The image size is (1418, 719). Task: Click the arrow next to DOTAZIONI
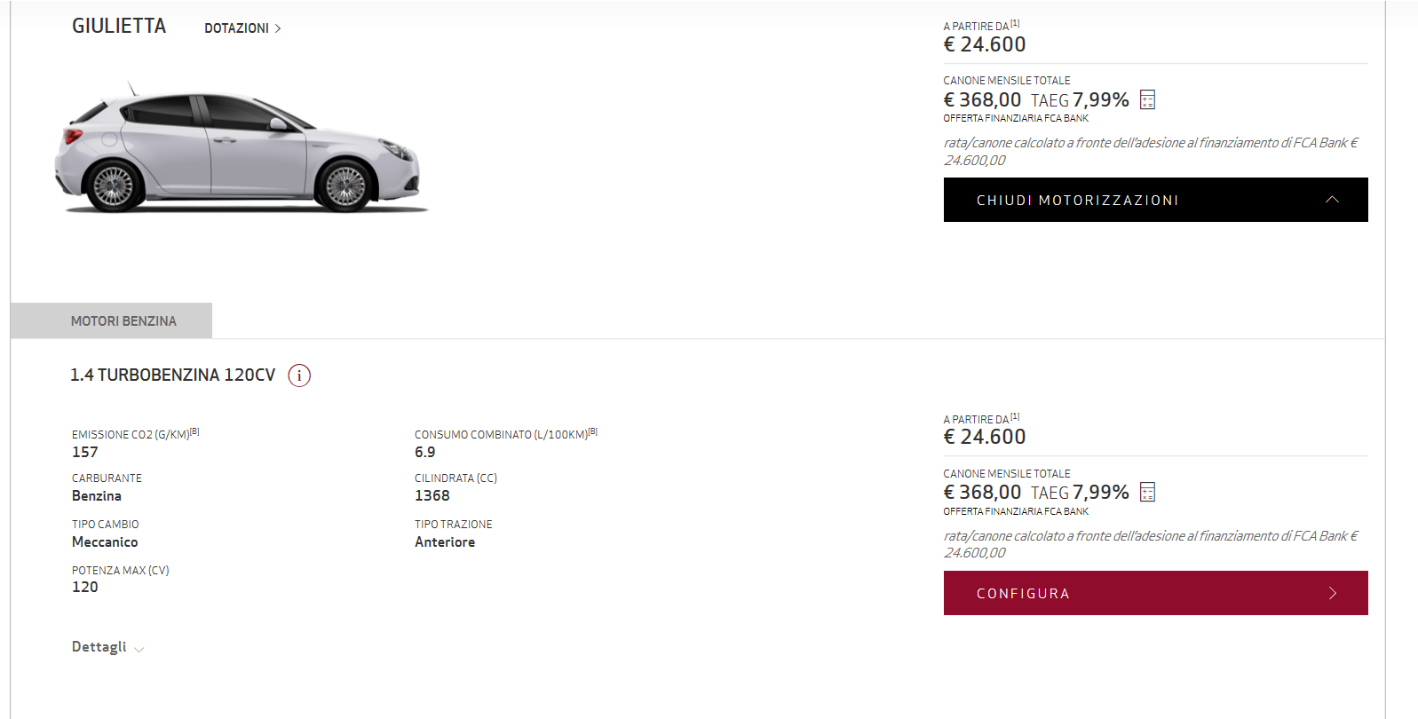click(x=278, y=28)
